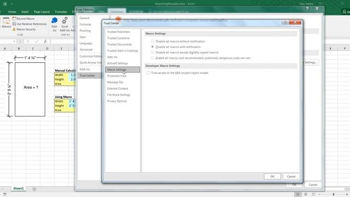The width and height of the screenshot is (350, 197).
Task: Select Formulas in Excel Options
Action: [85, 24]
